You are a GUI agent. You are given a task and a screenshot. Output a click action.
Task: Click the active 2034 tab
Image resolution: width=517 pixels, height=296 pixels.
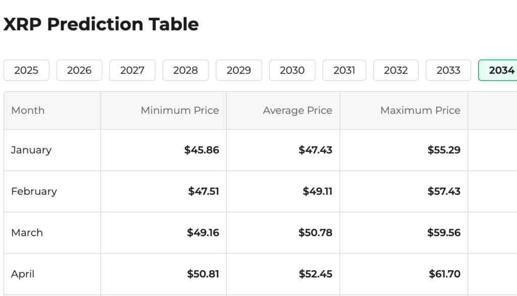click(x=500, y=70)
